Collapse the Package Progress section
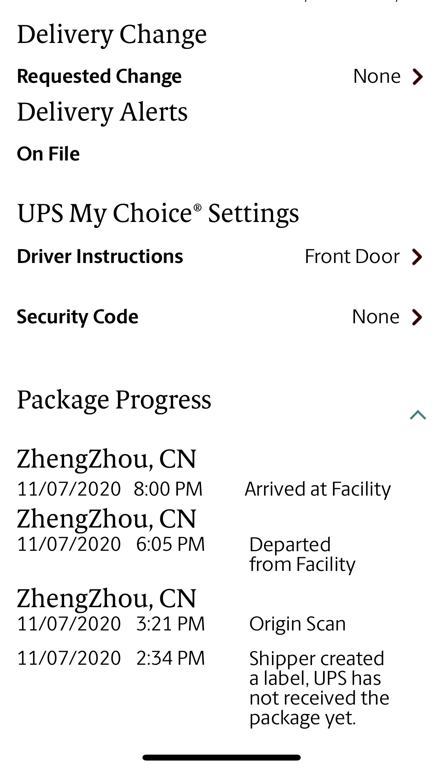 pyautogui.click(x=418, y=415)
